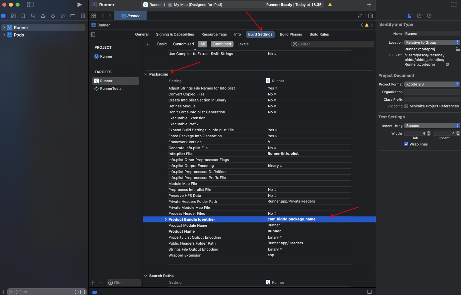Adjust Tab width stepper
461x295 pixels.
point(428,133)
